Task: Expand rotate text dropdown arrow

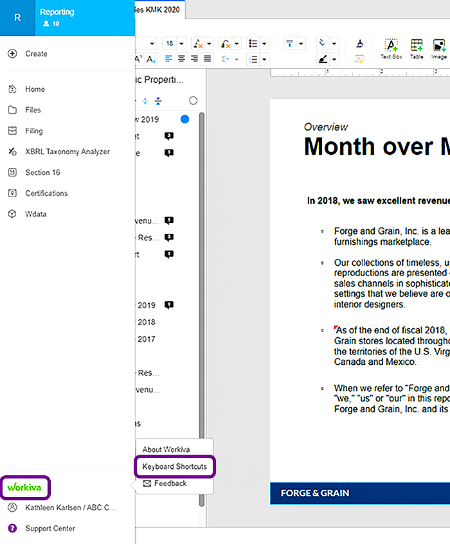Action: coord(334,44)
